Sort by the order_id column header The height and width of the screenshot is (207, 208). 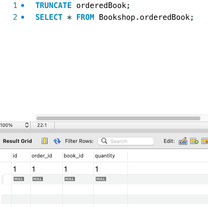pos(42,156)
